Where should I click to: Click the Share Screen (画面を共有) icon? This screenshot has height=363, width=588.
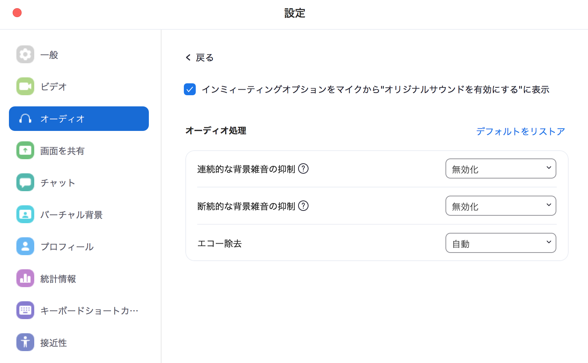point(25,151)
